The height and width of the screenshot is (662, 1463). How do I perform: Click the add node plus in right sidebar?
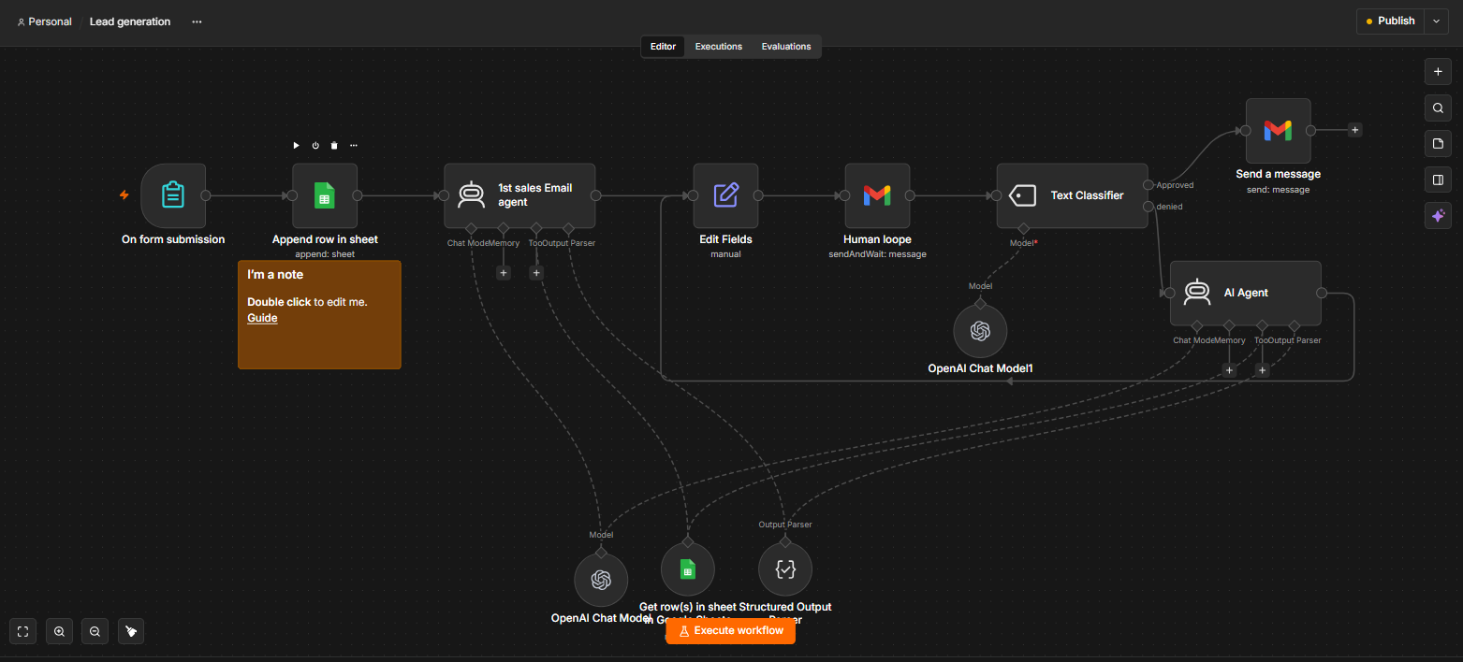(1438, 71)
